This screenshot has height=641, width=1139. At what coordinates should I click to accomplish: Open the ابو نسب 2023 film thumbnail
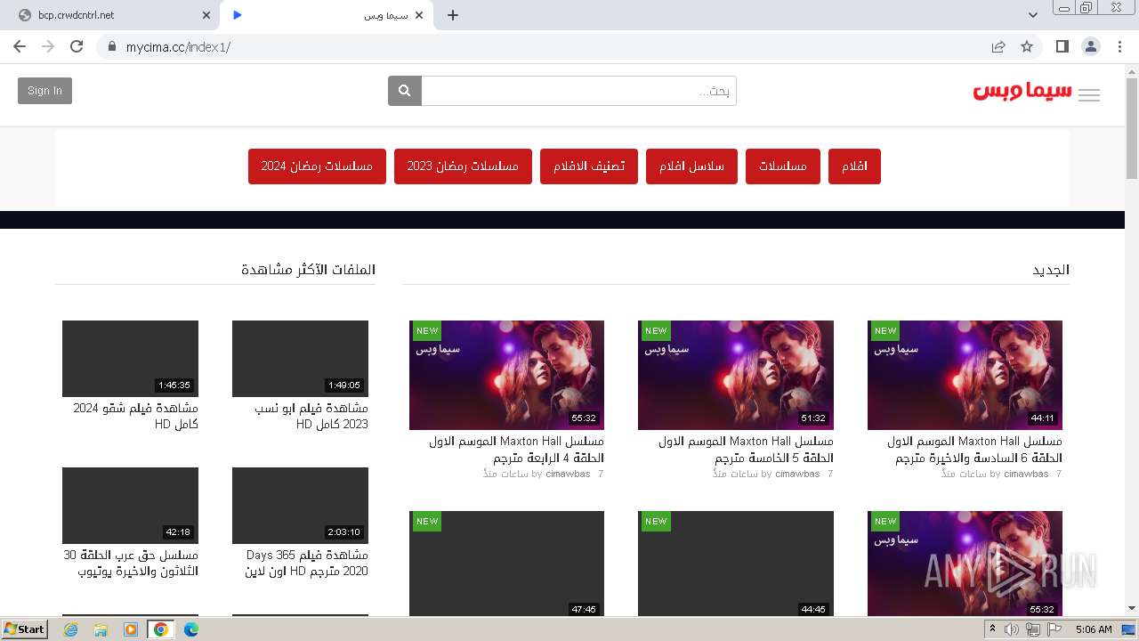[x=300, y=359]
